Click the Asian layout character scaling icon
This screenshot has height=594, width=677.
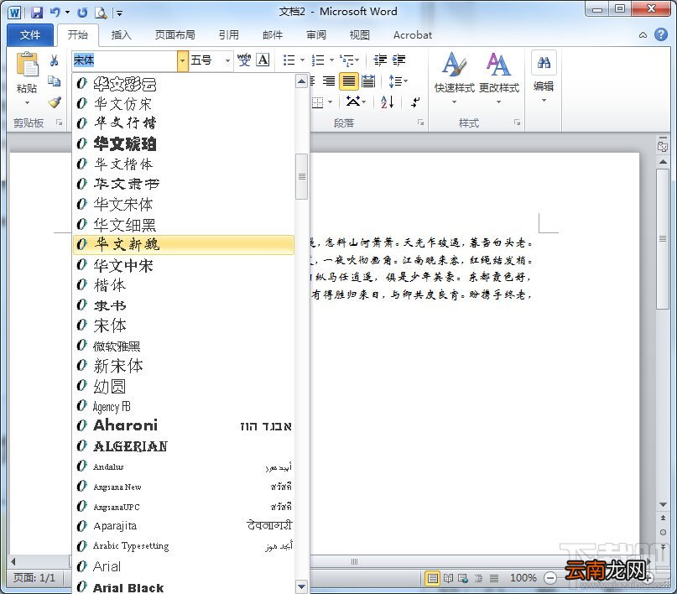353,102
